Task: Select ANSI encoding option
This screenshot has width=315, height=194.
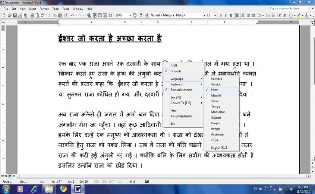Action: click(174, 66)
